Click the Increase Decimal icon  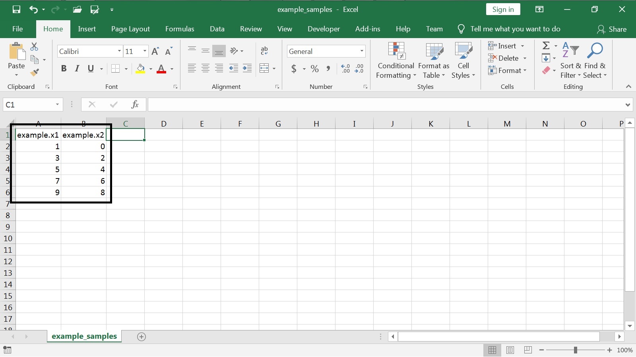(x=345, y=69)
